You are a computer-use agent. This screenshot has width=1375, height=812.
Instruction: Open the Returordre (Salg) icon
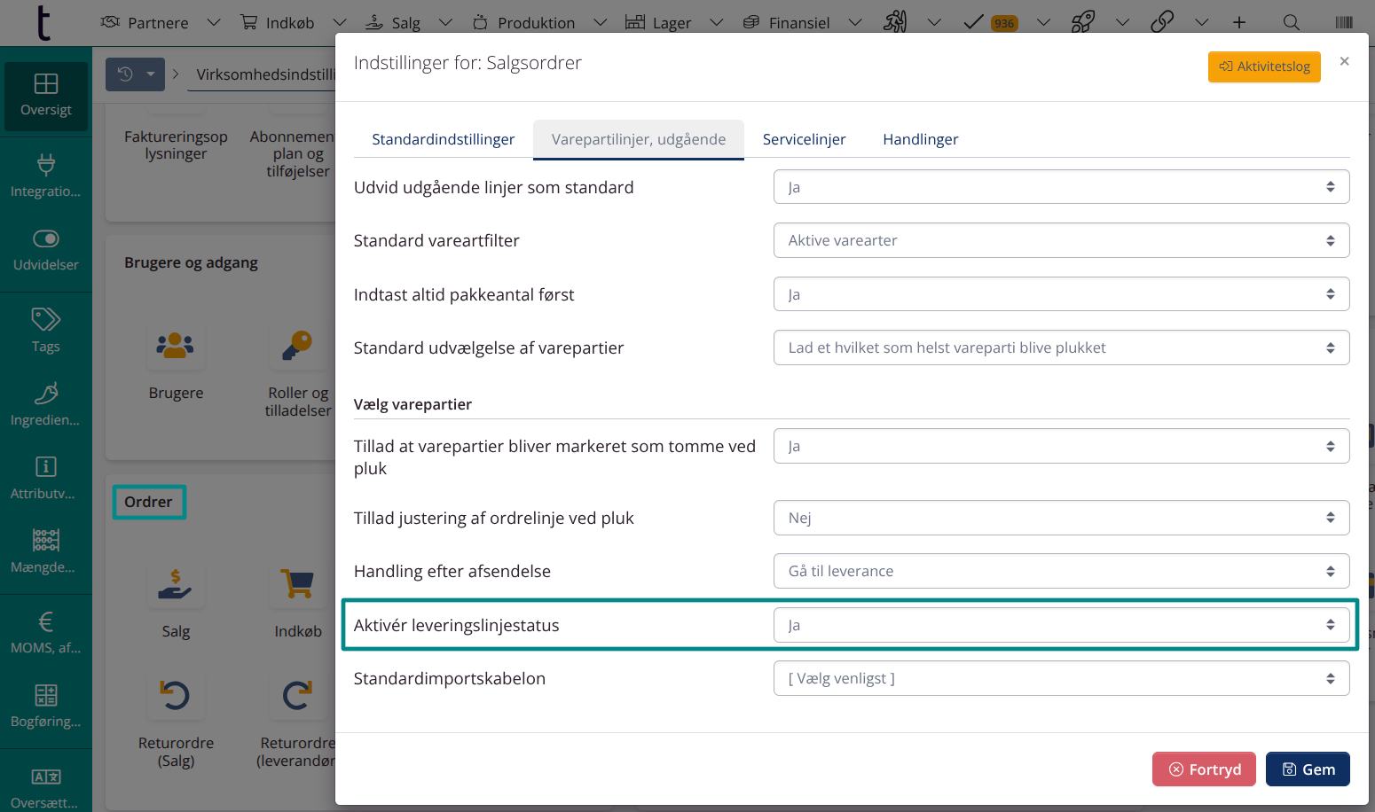176,696
